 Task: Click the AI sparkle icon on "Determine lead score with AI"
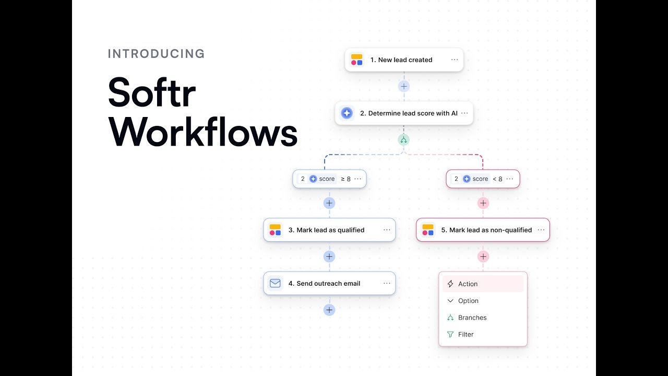[347, 113]
